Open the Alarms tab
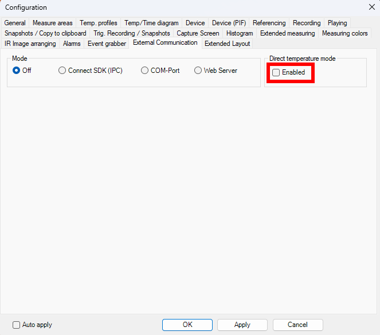The width and height of the screenshot is (380, 335). (x=72, y=44)
